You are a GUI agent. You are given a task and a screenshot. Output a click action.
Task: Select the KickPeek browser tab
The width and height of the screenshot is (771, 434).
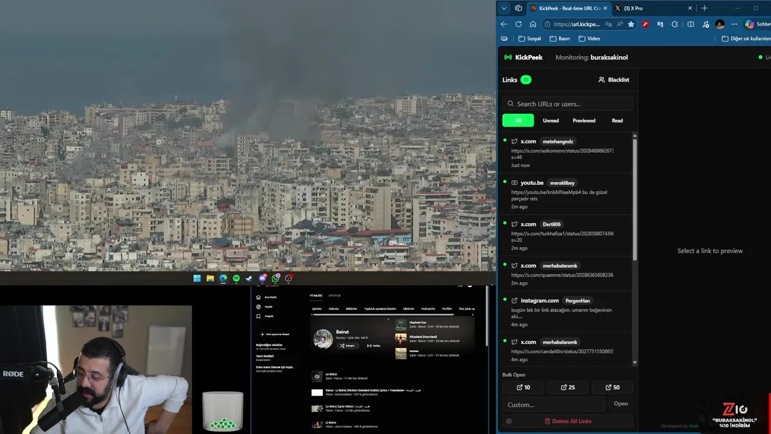(x=569, y=8)
